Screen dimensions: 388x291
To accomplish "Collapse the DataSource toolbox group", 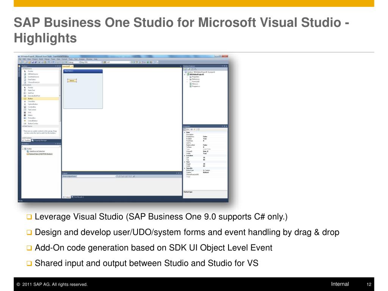I will [x=23, y=69].
